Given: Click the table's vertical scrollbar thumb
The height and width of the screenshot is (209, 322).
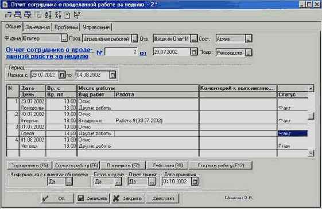Looking at the screenshot, I should 311,116.
